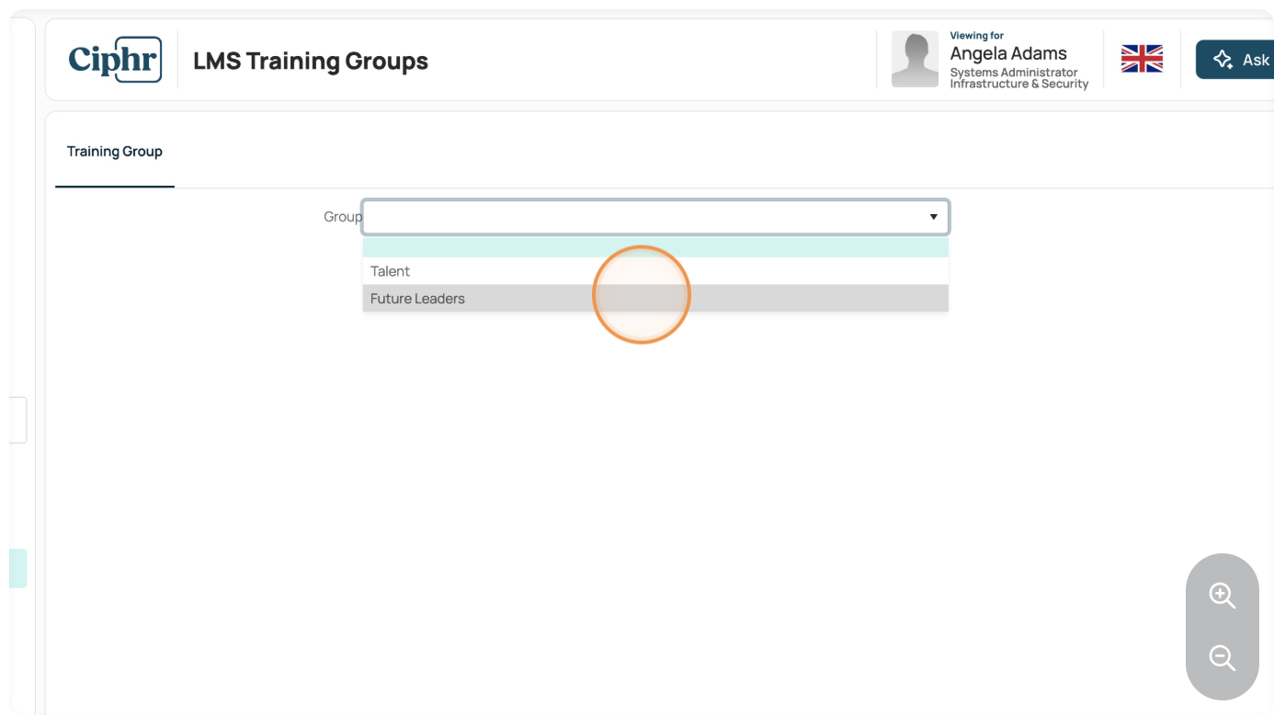Screen dimensions: 1274x728
Task: Select the teal highlighted sidebar item
Action: point(18,568)
